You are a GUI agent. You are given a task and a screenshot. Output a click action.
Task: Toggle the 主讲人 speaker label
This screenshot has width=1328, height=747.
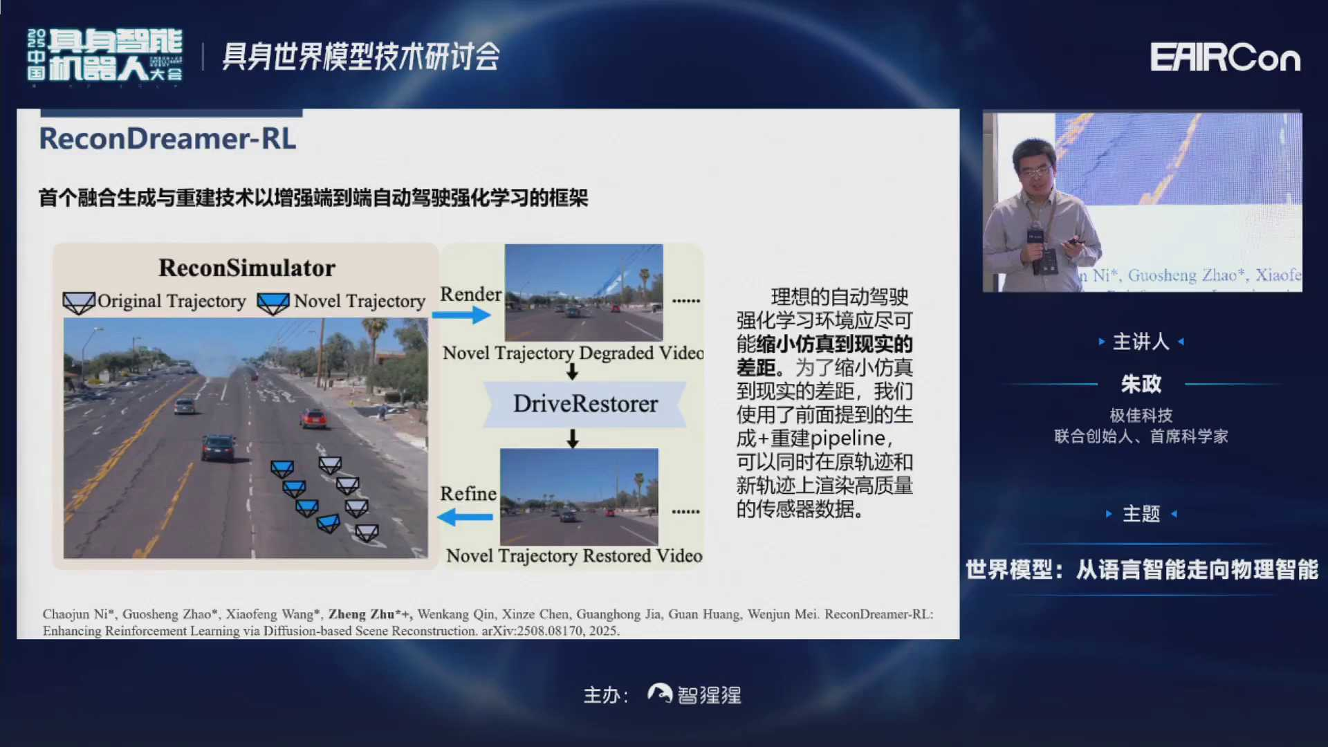[1141, 341]
